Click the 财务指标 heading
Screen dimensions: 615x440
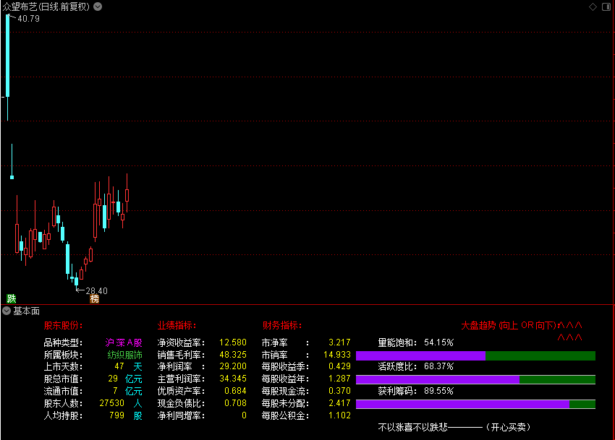(x=282, y=326)
